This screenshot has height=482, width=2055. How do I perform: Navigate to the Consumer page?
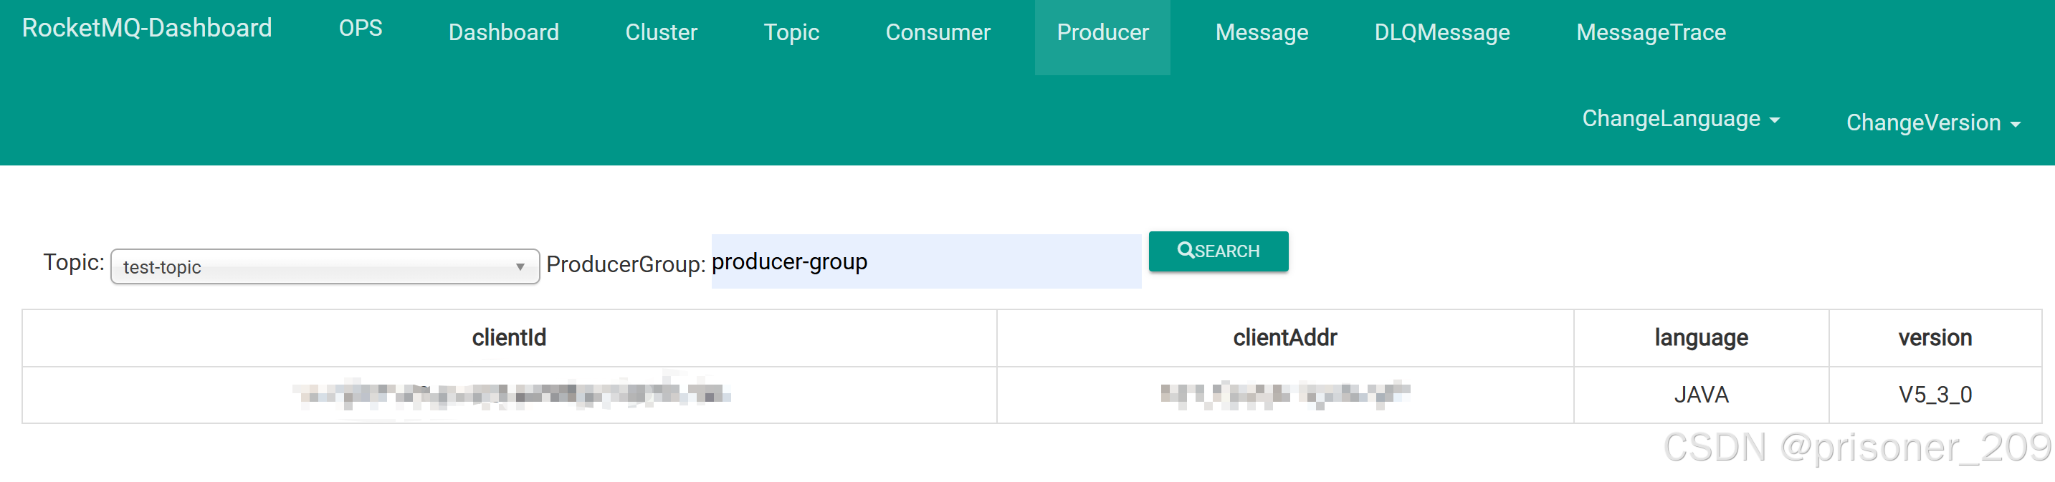(938, 33)
